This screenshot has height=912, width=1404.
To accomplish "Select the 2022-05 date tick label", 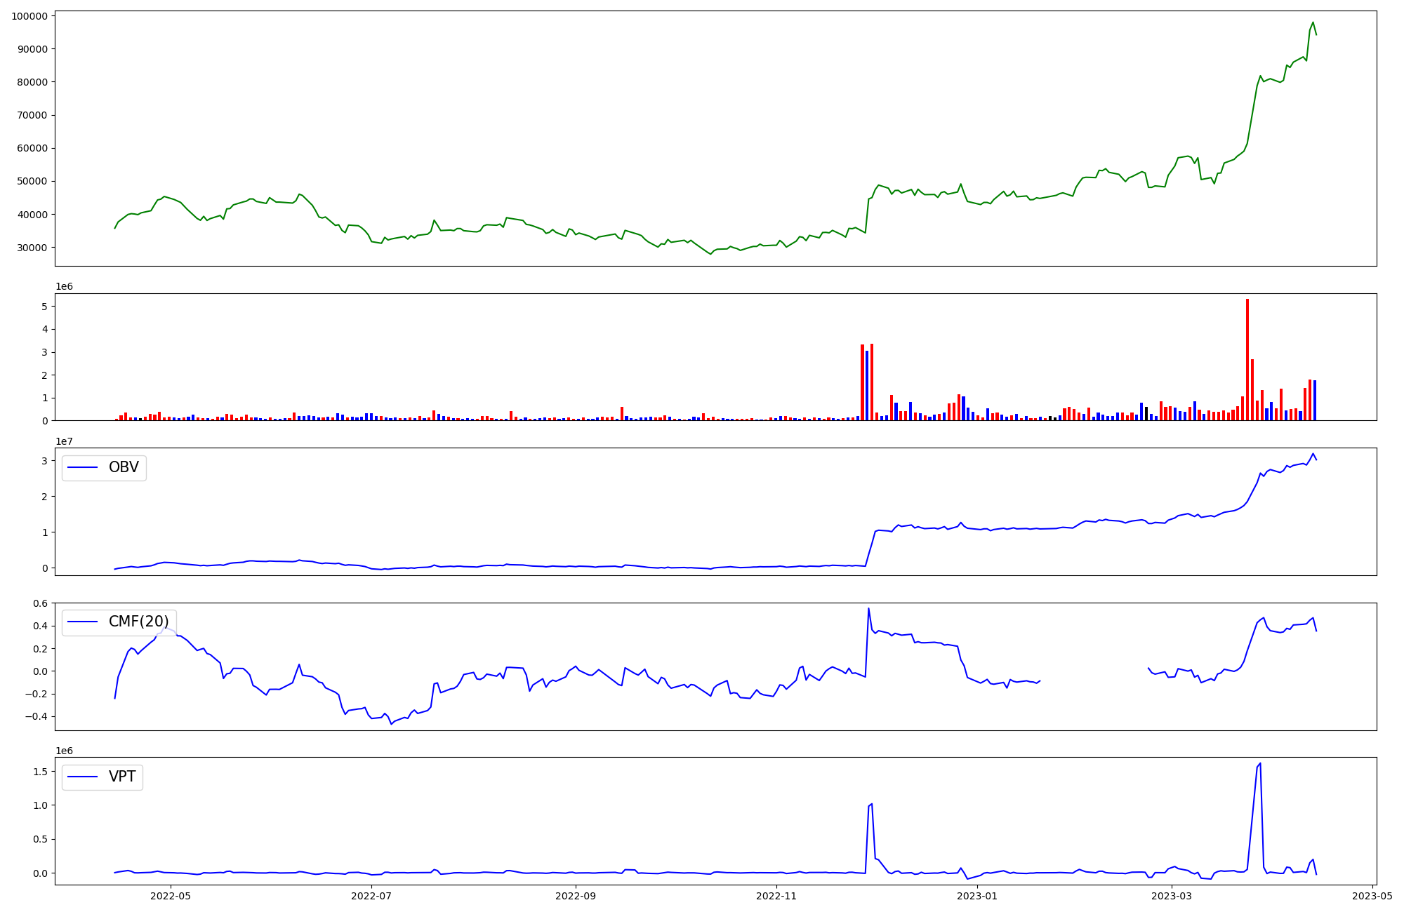I will [171, 896].
